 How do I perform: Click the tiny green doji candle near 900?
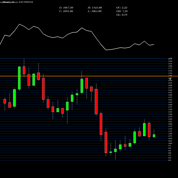click(111, 152)
